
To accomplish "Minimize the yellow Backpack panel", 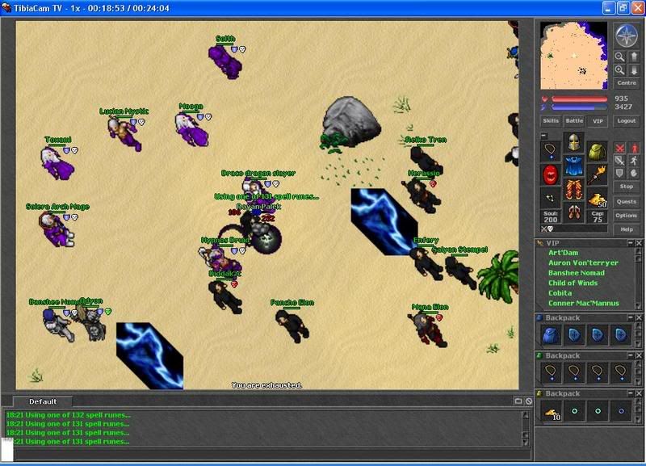I will coord(631,393).
